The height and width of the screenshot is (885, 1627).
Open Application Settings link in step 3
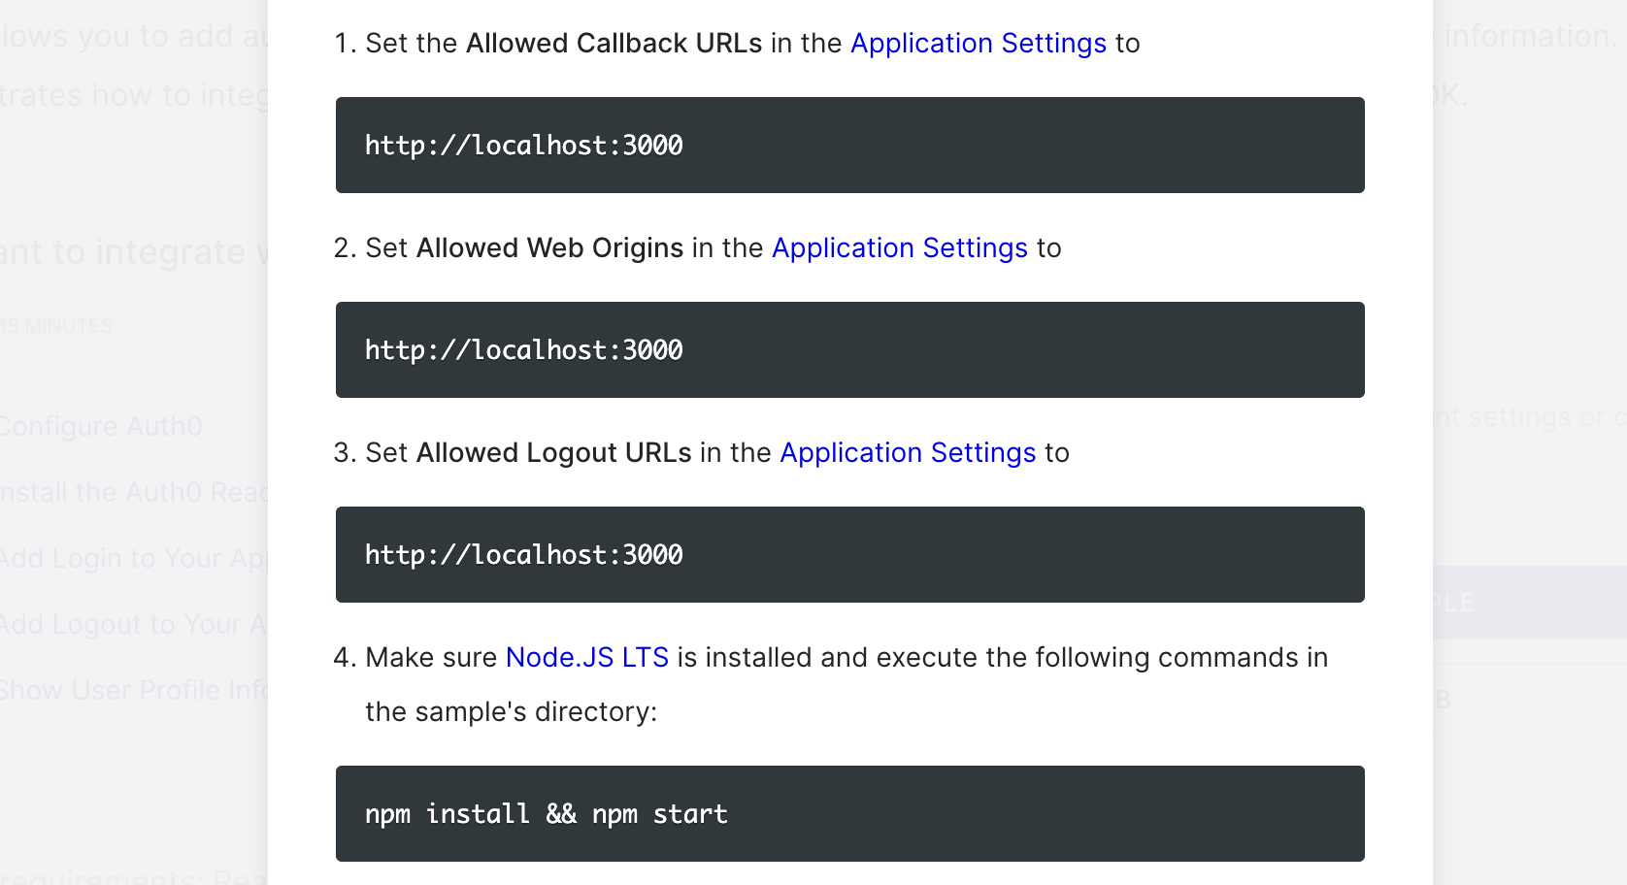pos(907,452)
